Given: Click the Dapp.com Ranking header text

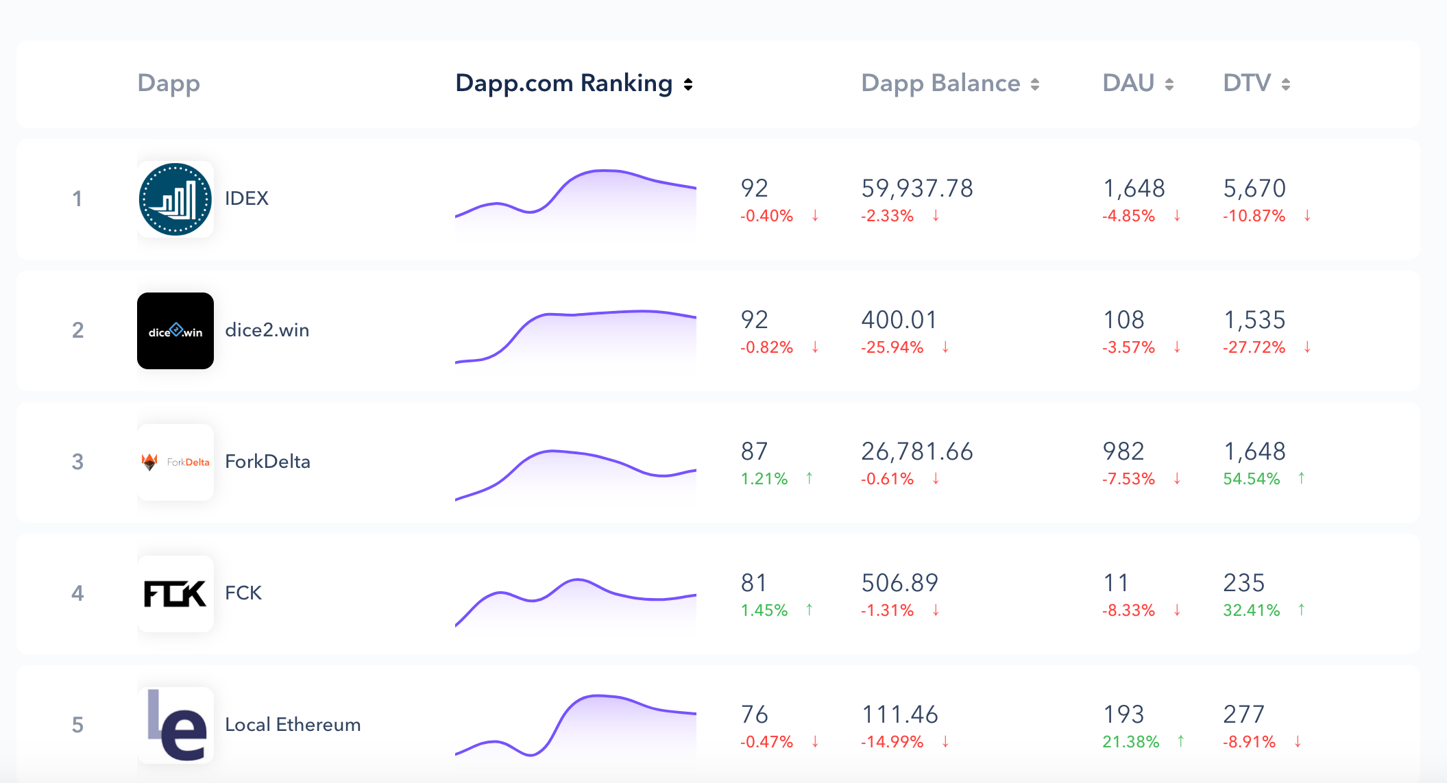Looking at the screenshot, I should 563,83.
